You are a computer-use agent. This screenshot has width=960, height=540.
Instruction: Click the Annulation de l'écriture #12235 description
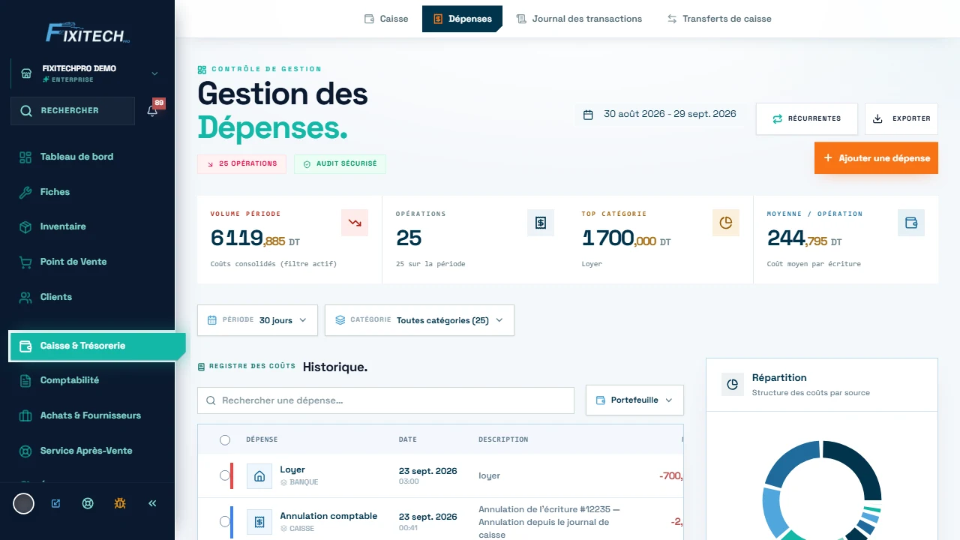pyautogui.click(x=549, y=522)
